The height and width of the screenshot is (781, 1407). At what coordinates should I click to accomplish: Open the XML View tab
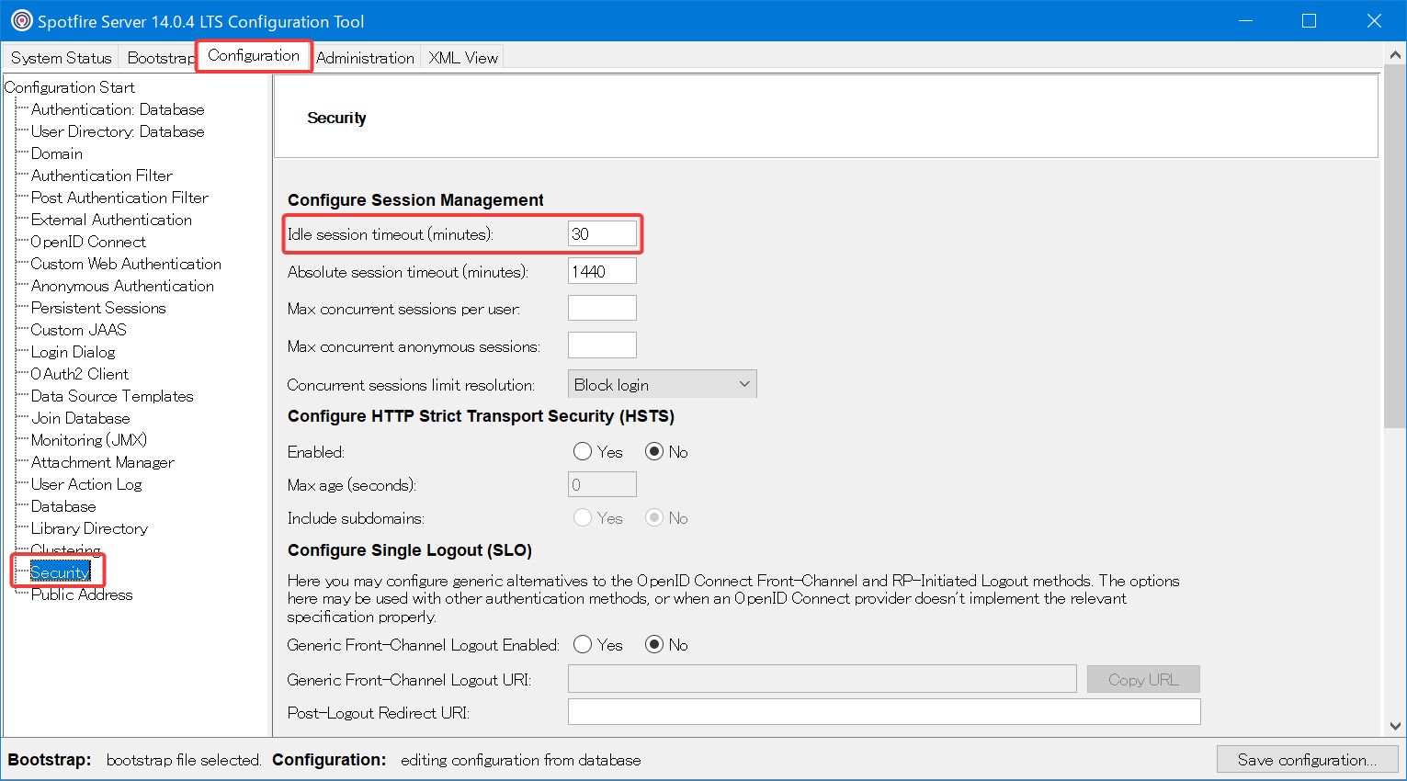point(463,58)
